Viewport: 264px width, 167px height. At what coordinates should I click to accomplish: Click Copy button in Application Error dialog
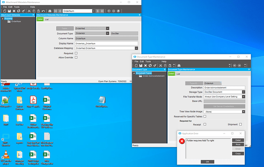click(x=238, y=154)
